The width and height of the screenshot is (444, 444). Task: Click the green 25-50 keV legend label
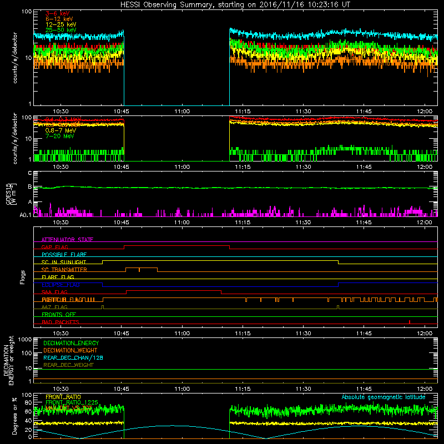click(x=61, y=30)
